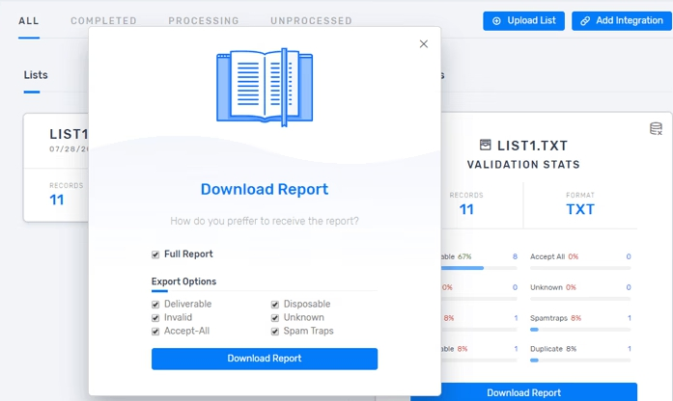Switch to the Completed tab
Screen dimensions: 673x401
(103, 21)
